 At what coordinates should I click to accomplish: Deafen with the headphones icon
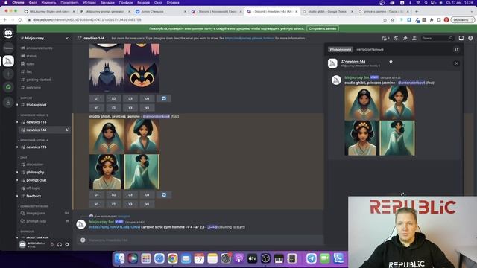click(60, 244)
